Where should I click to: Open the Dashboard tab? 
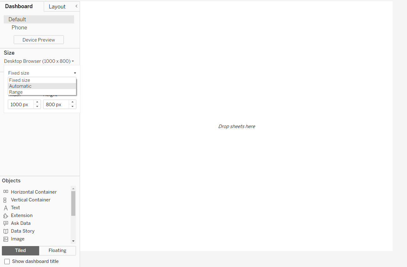(19, 6)
